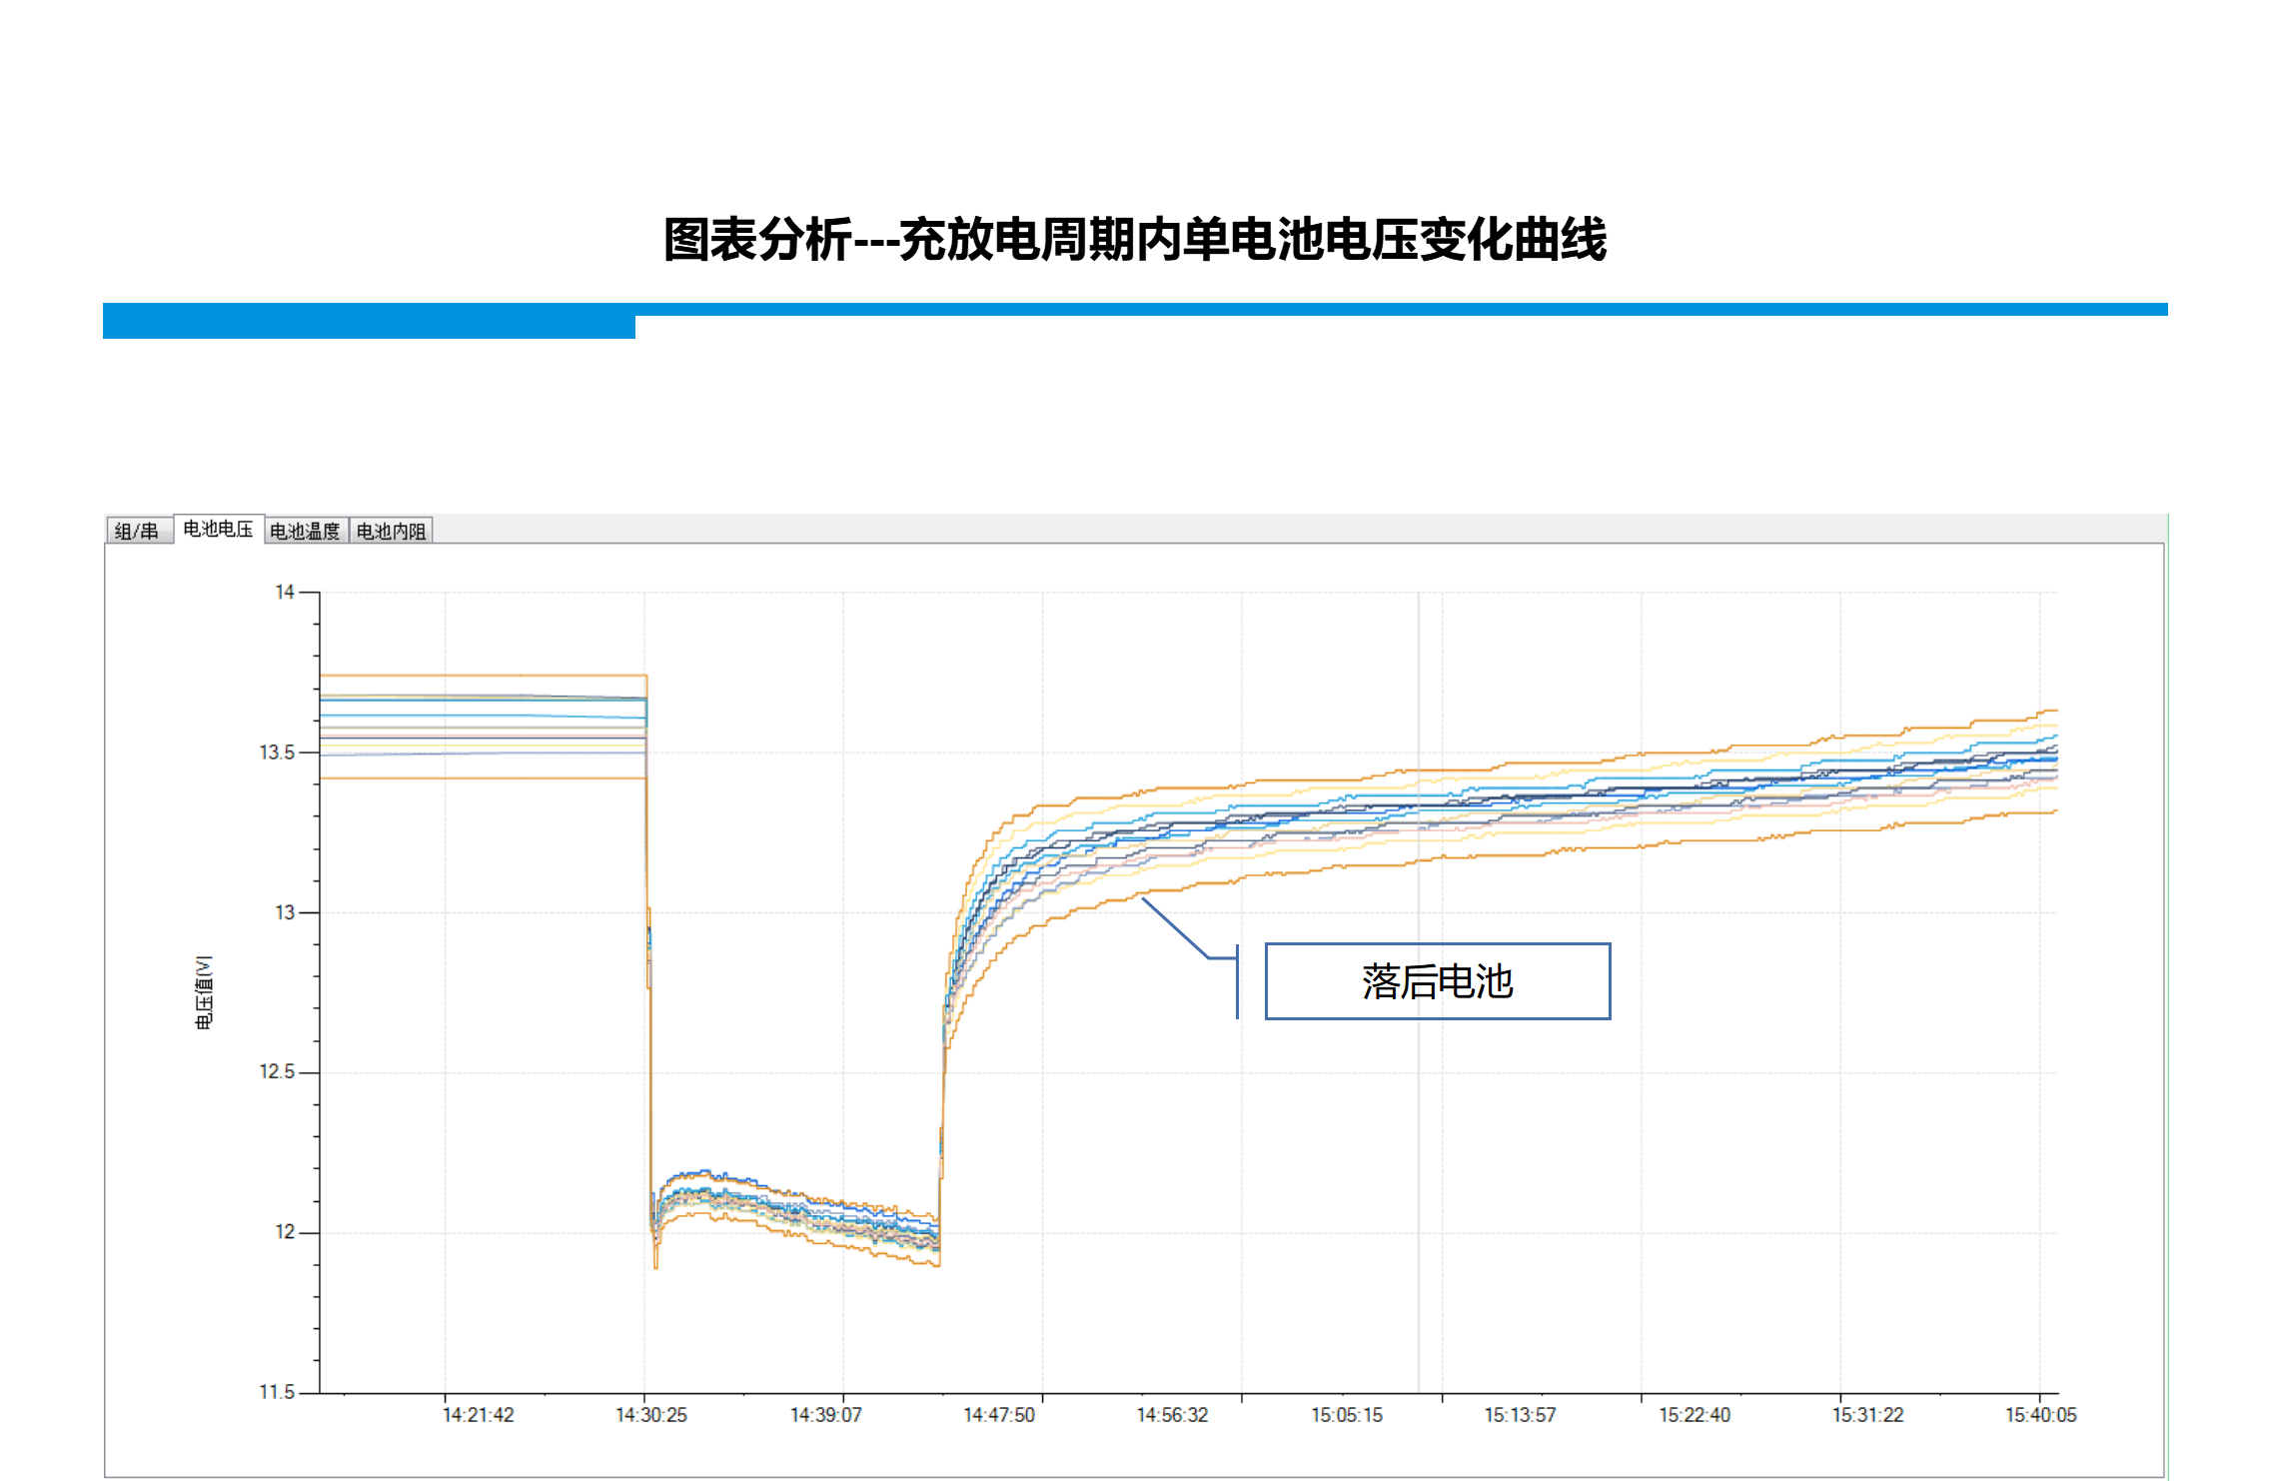Click the 15:05:15 time axis label
The height and width of the screenshot is (1481, 2272).
pyautogui.click(x=1347, y=1415)
